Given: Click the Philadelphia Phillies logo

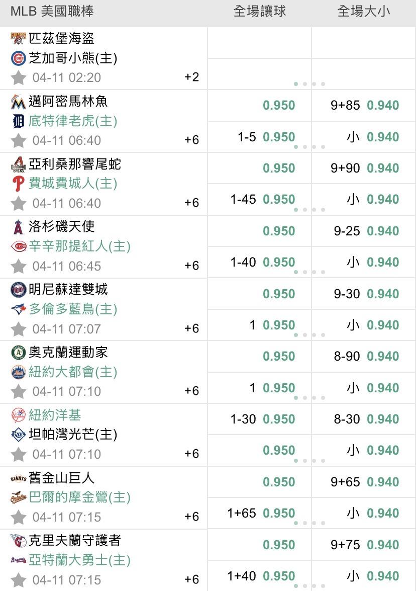Looking at the screenshot, I should [19, 184].
